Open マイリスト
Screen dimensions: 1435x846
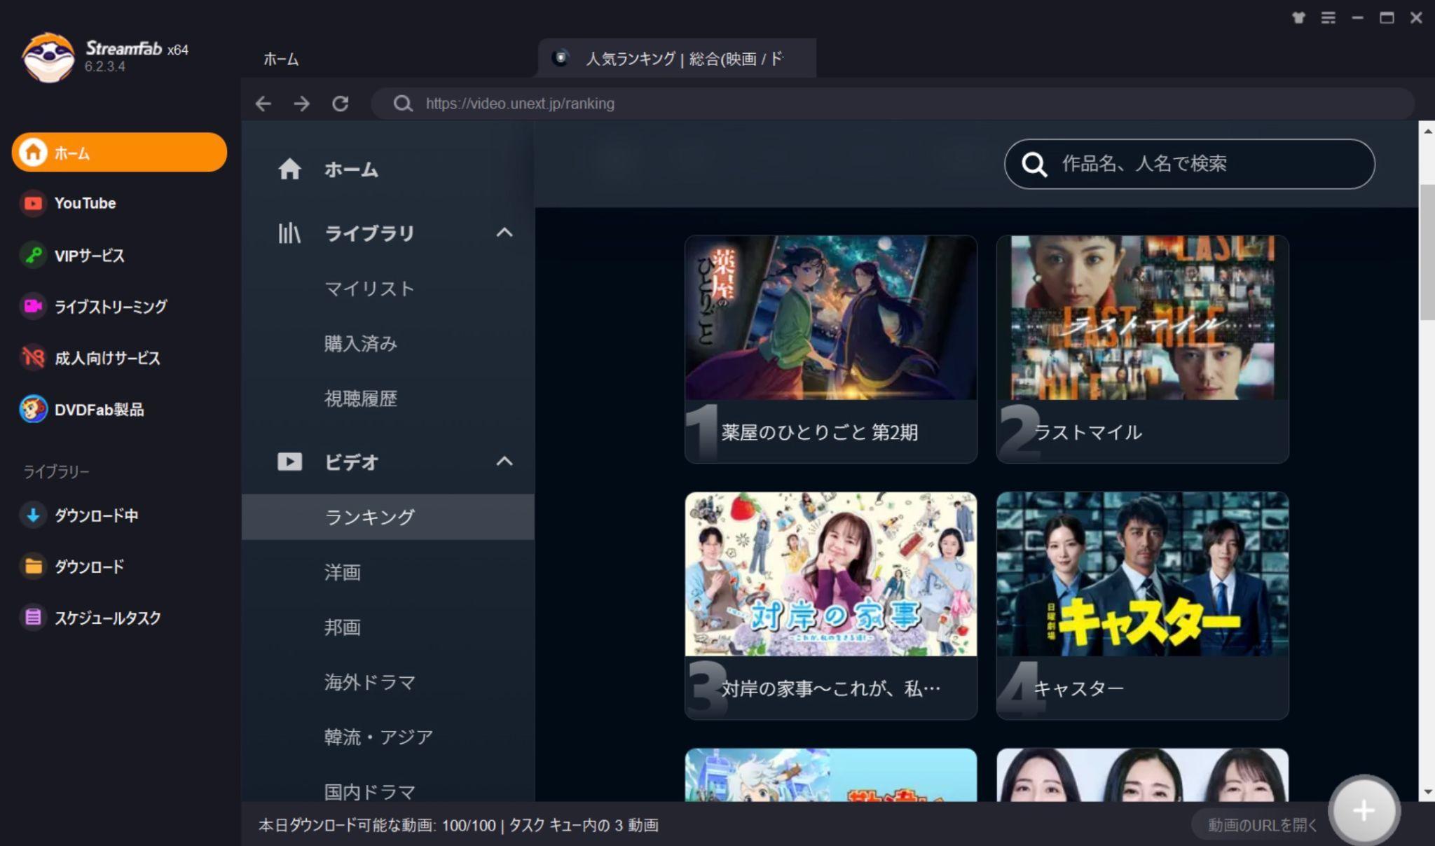click(x=369, y=289)
